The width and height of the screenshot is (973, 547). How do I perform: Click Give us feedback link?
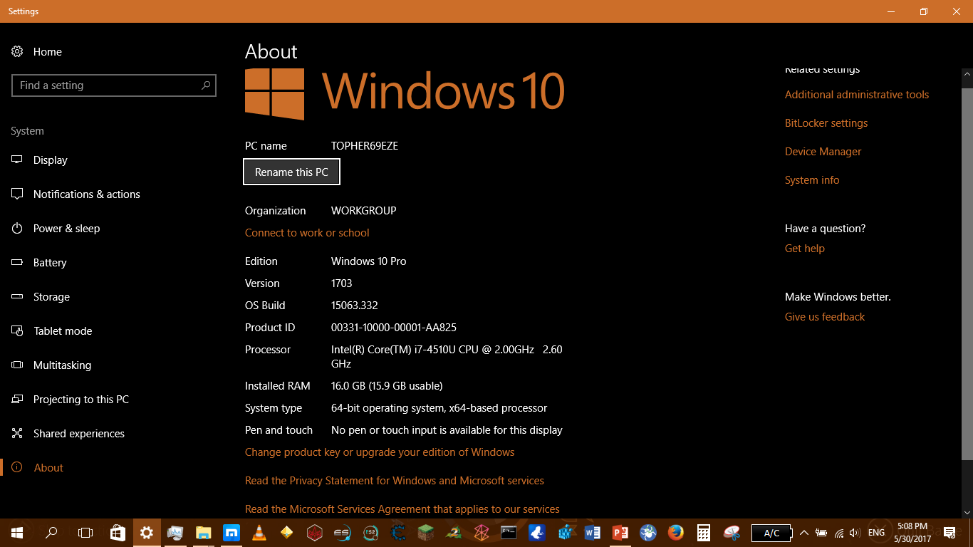[825, 317]
